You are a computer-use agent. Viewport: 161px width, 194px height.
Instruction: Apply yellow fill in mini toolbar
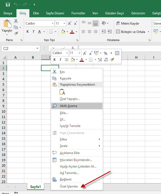click(x=73, y=60)
